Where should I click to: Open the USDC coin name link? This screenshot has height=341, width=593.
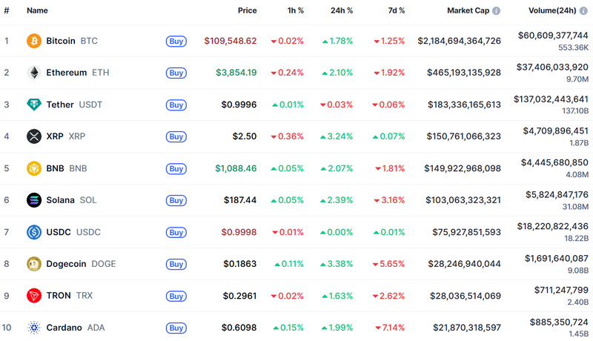pos(59,232)
